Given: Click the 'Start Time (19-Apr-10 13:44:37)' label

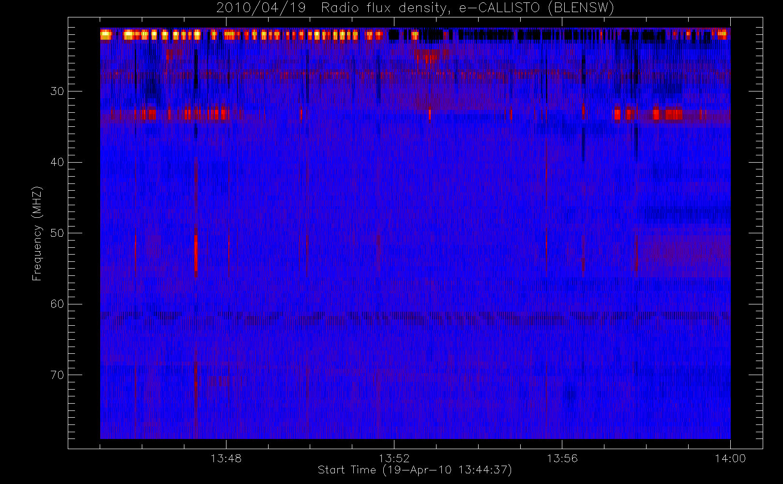Looking at the screenshot, I should point(415,470).
